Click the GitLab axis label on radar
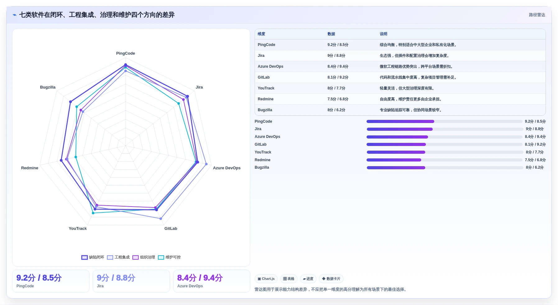Screen dimensions: 558x305 [171, 229]
